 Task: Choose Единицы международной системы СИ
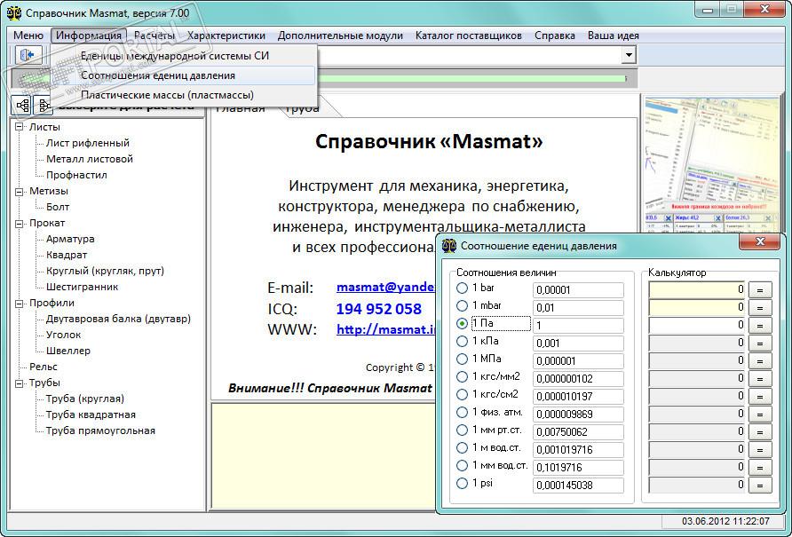pos(184,56)
